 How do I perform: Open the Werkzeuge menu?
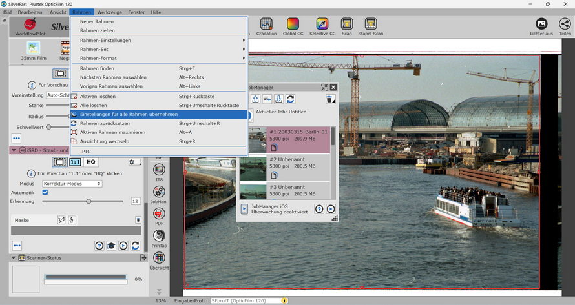click(x=109, y=12)
